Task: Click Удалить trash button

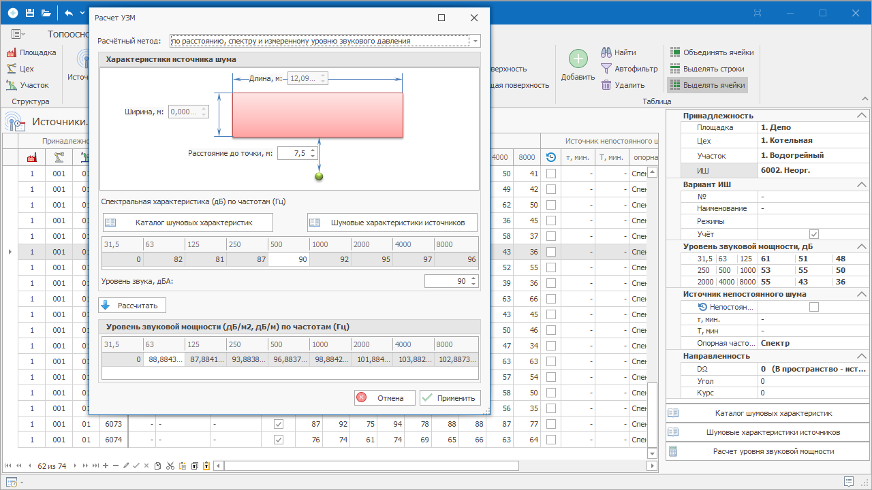Action: tap(623, 85)
